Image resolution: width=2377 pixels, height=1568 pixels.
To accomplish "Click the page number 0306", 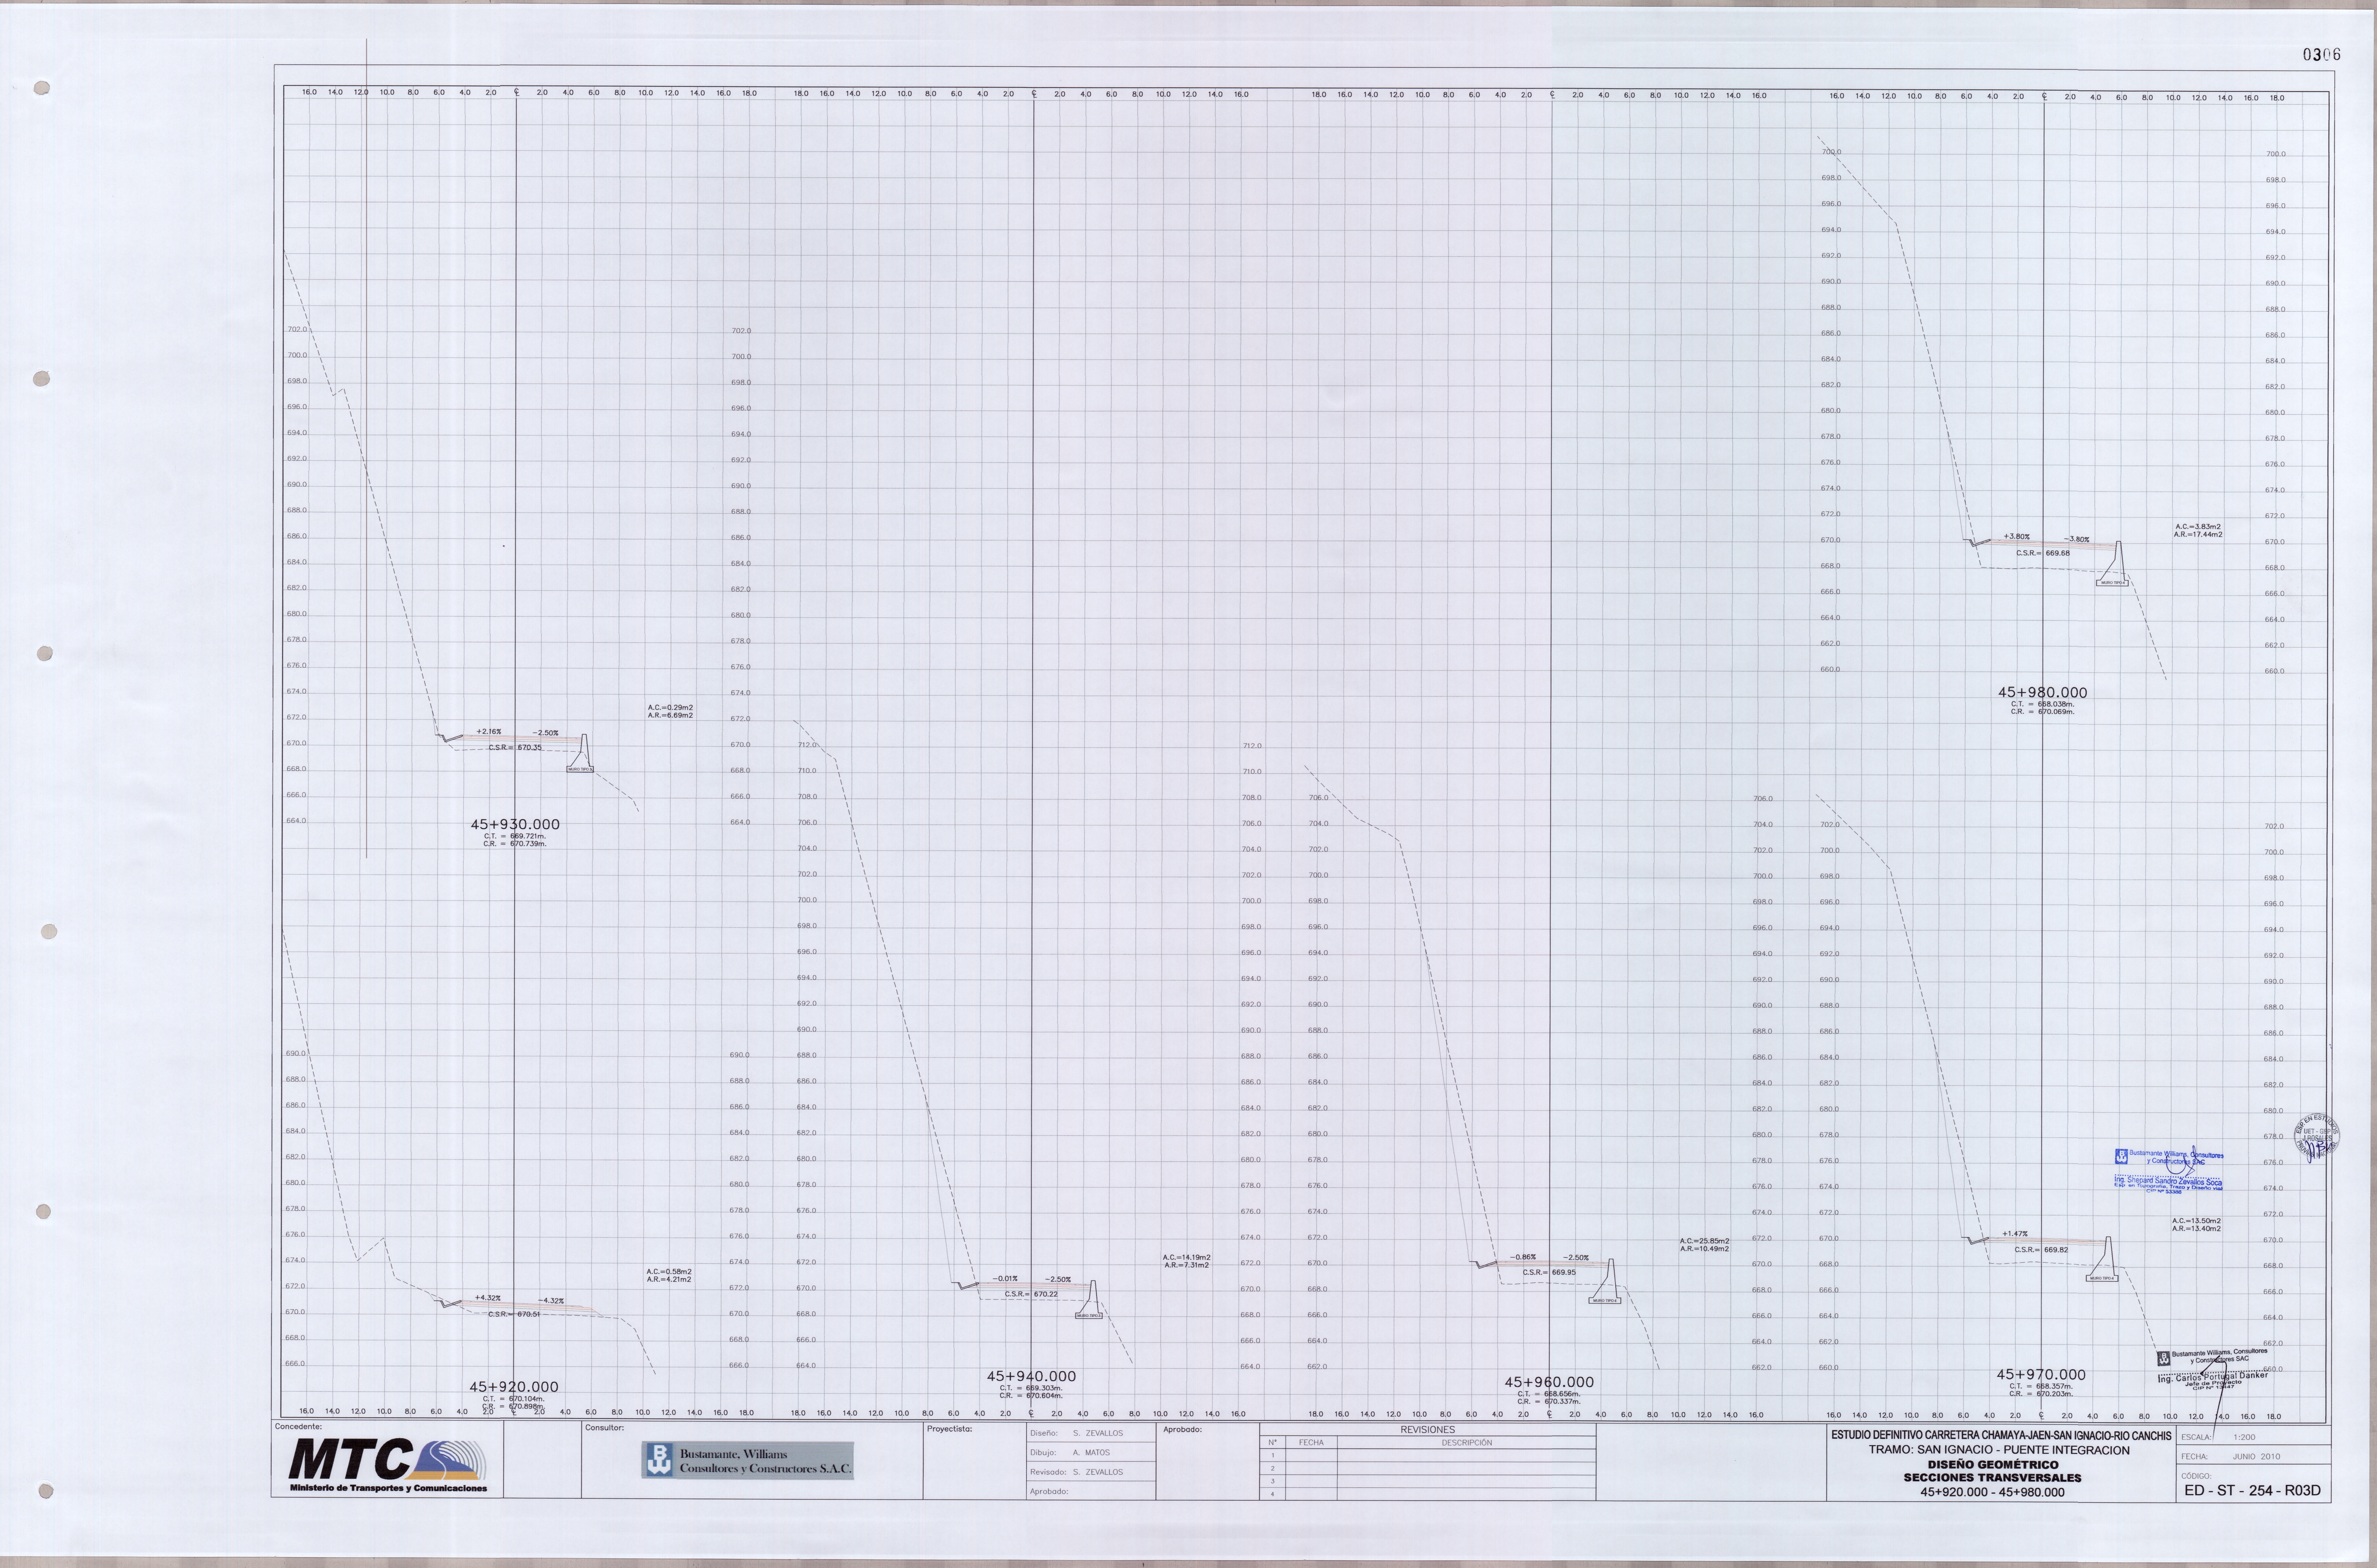I will [x=2321, y=55].
